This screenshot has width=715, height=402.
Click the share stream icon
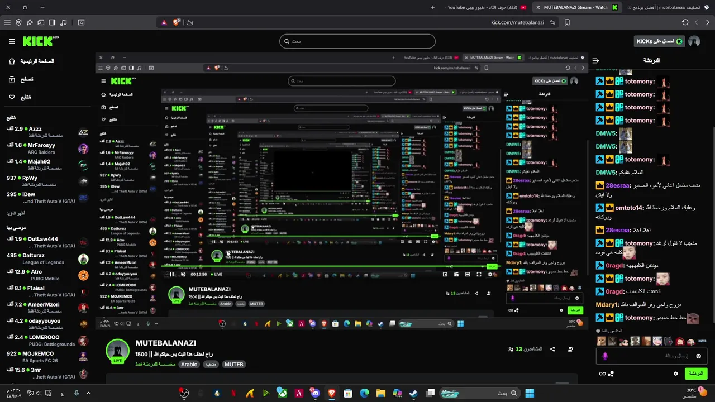tap(552, 349)
